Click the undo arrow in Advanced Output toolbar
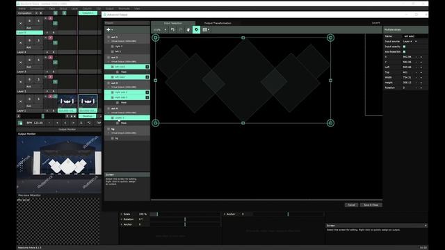This screenshot has width=445, height=250. point(172,29)
